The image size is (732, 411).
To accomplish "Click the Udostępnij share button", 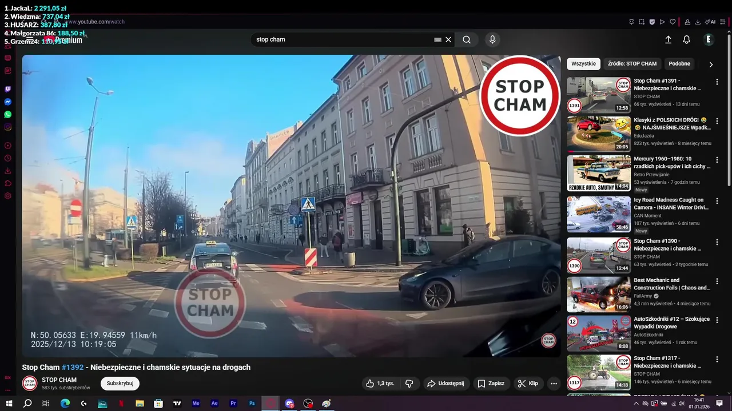I will click(445, 384).
